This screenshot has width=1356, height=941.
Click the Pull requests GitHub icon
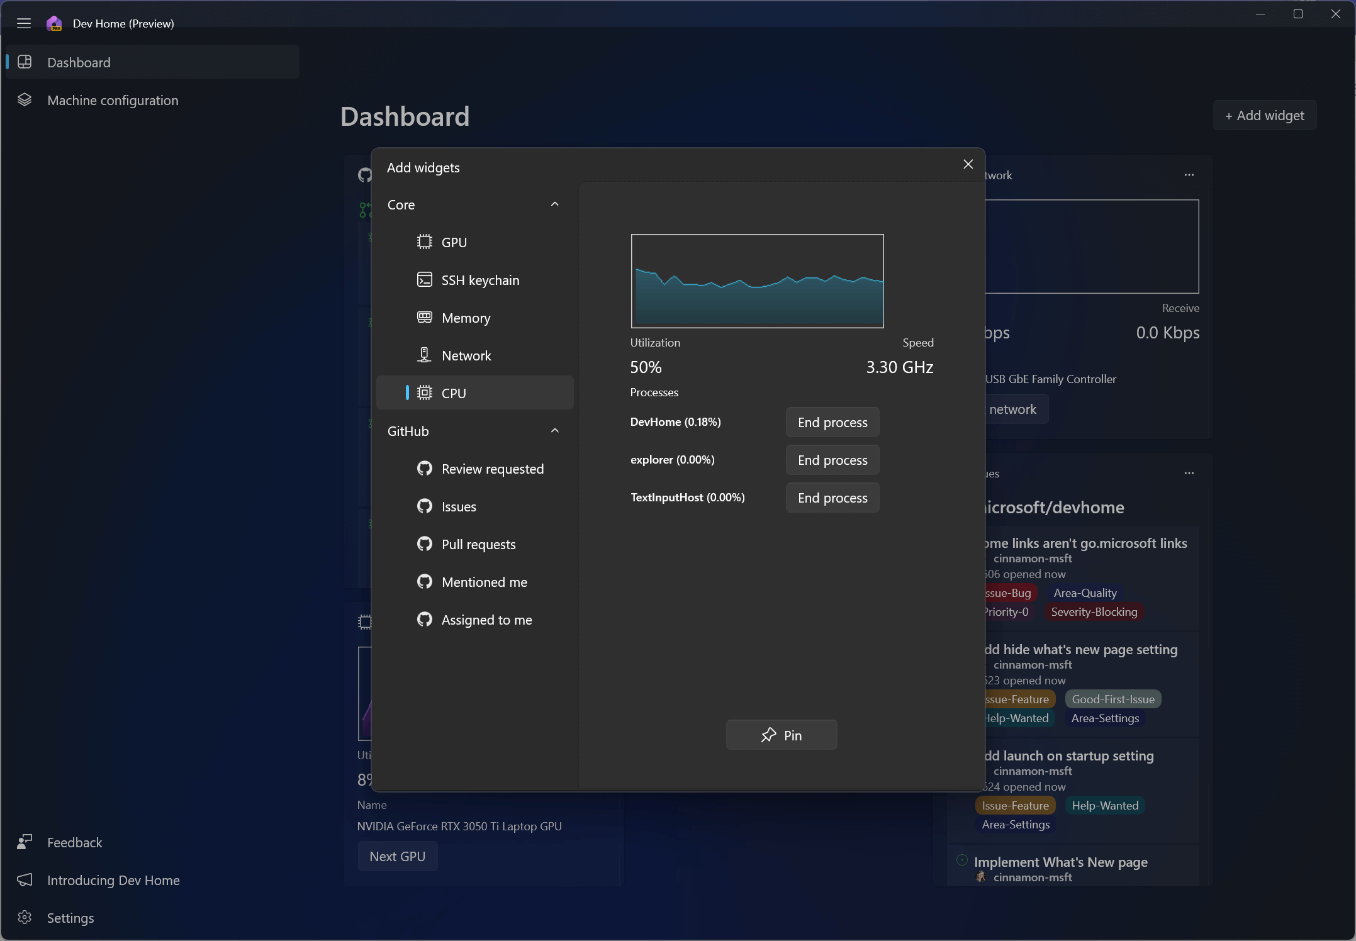pos(425,543)
